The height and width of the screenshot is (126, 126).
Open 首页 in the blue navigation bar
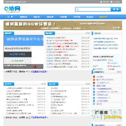point(10,17)
